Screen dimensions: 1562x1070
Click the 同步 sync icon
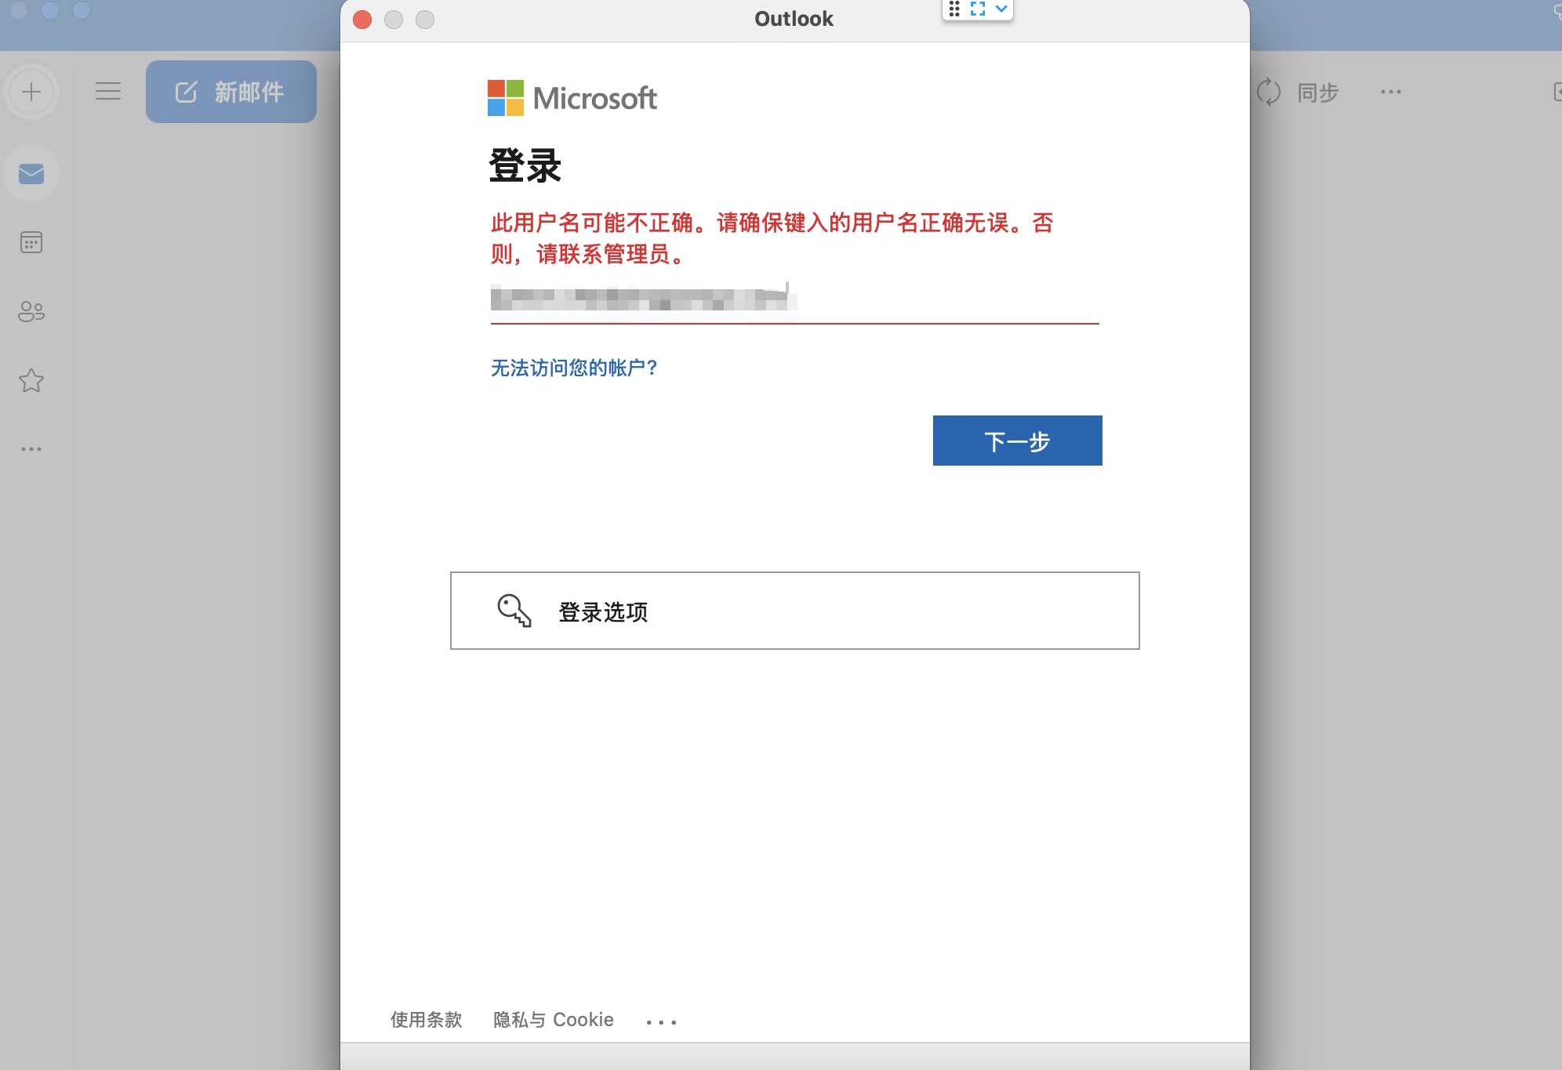[x=1270, y=92]
